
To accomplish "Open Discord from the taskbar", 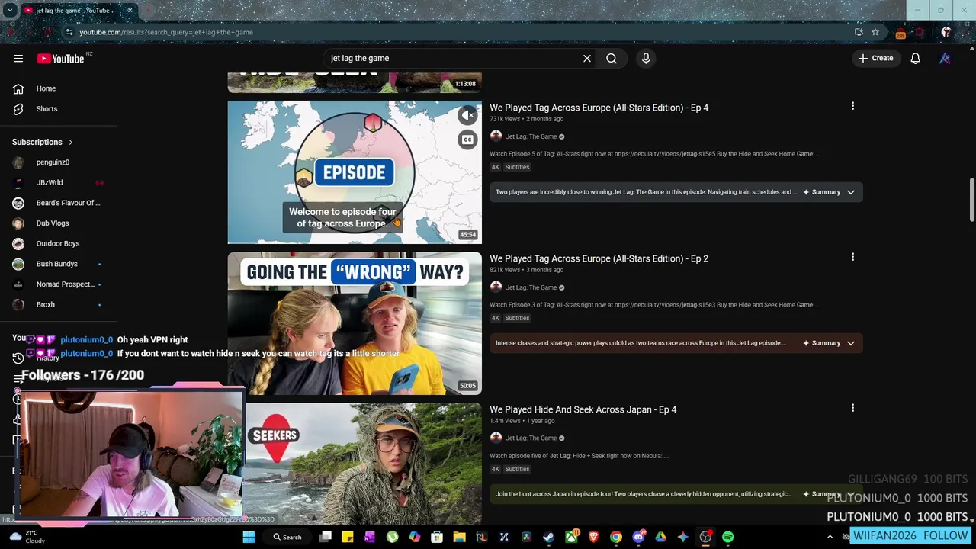I will click(x=638, y=537).
